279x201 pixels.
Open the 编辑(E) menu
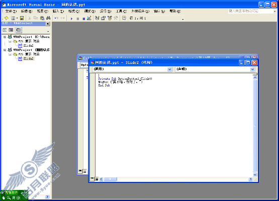(x=27, y=11)
